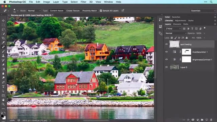Toggle lock position icon
Viewport: 217px width, 122px height.
tap(179, 38)
